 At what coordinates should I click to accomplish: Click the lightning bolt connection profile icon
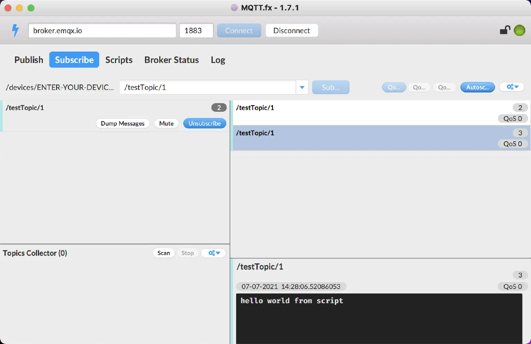click(x=15, y=30)
